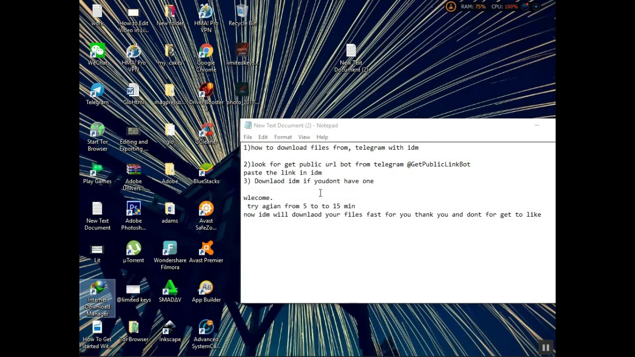This screenshot has height=357, width=635.
Task: Launch WeChat from the desktop
Action: [x=97, y=55]
